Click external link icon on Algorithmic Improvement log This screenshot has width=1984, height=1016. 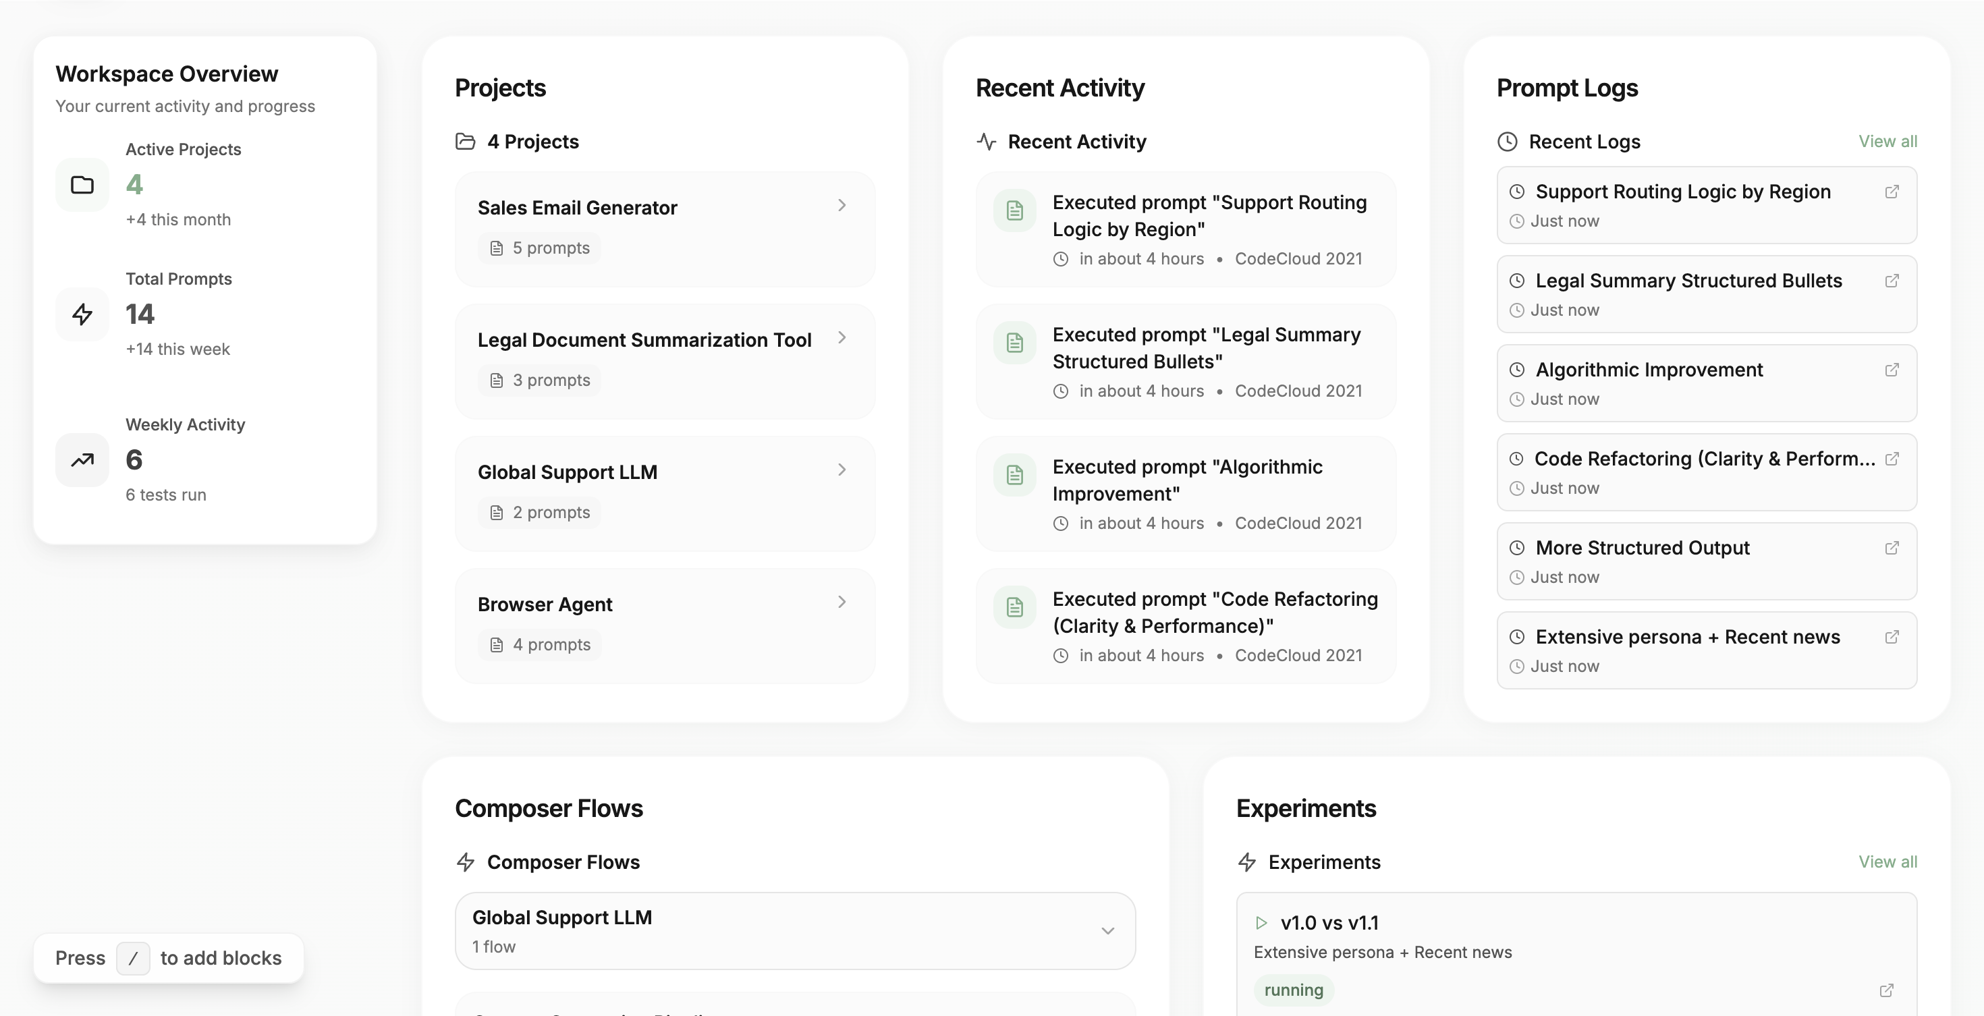point(1892,370)
